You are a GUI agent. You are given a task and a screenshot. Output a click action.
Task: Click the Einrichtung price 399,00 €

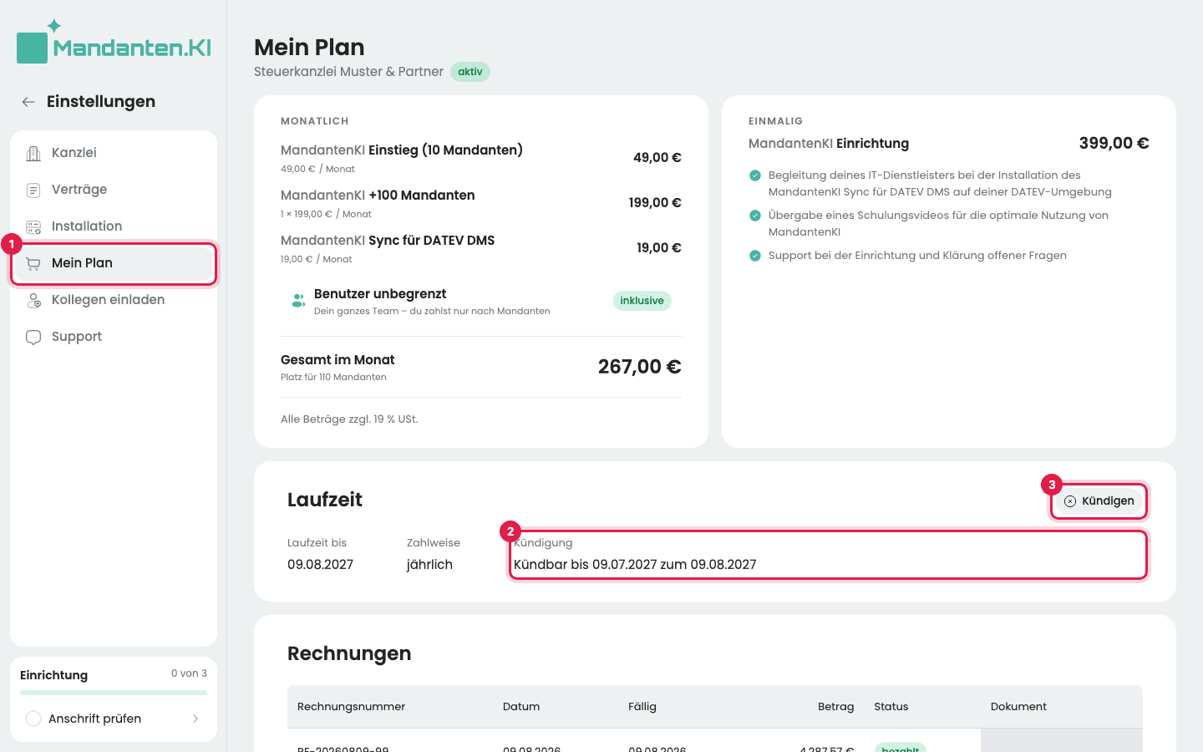click(1114, 144)
